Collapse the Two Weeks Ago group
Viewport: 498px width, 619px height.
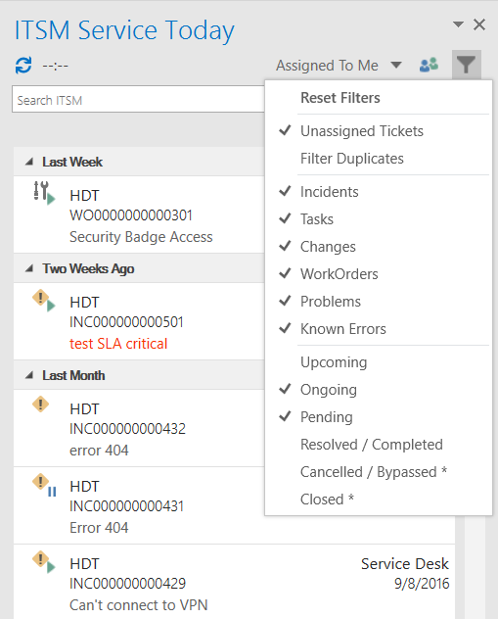(29, 268)
